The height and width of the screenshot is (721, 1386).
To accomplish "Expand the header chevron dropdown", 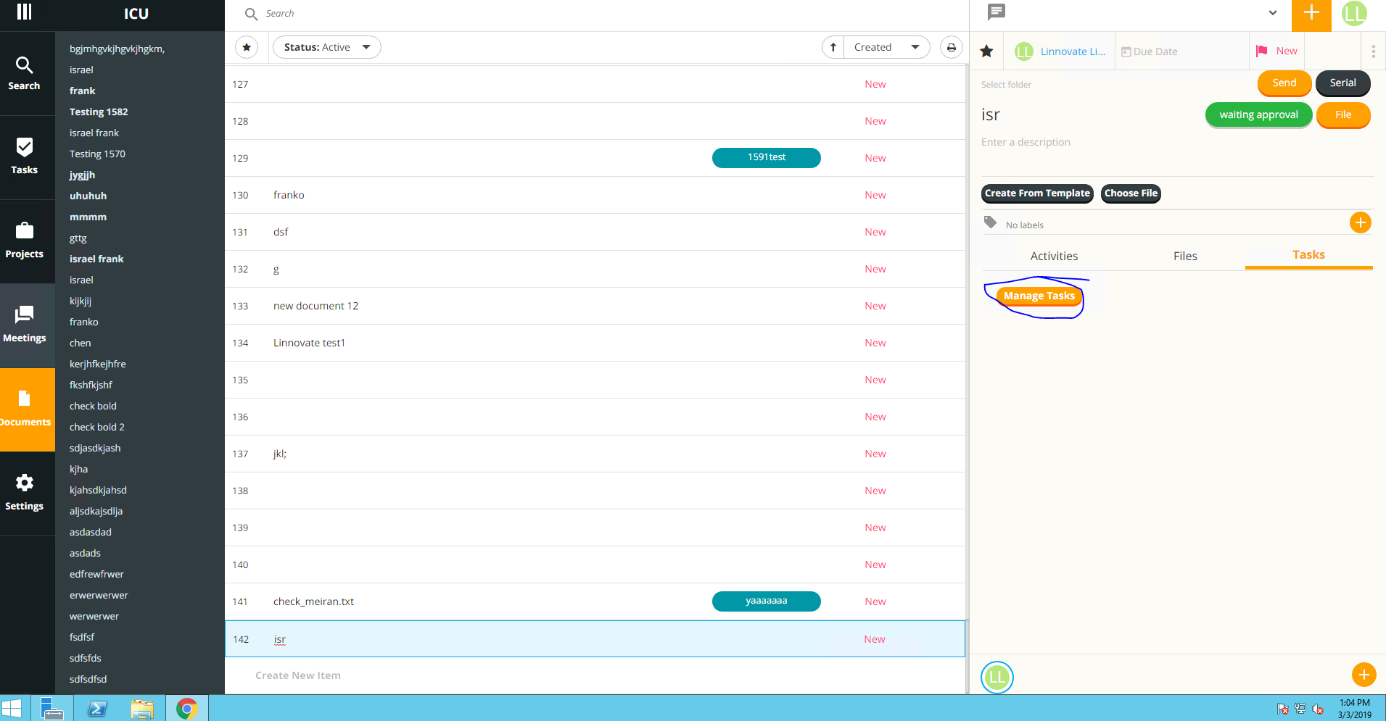I will point(1273,12).
